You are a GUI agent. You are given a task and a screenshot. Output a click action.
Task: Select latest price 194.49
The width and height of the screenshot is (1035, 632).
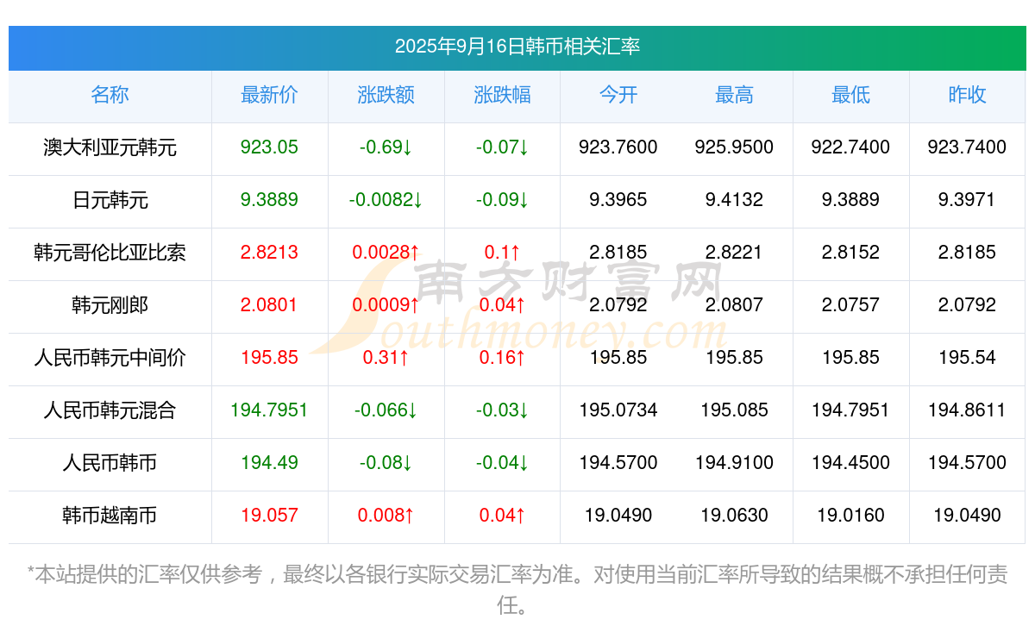tap(269, 463)
